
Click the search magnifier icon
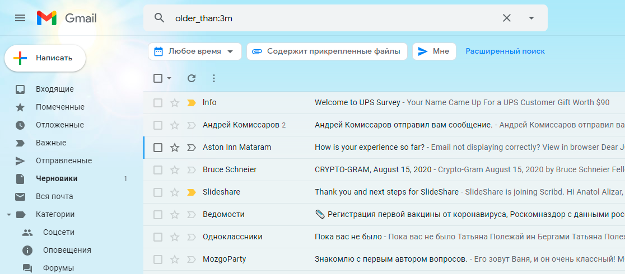(x=160, y=18)
